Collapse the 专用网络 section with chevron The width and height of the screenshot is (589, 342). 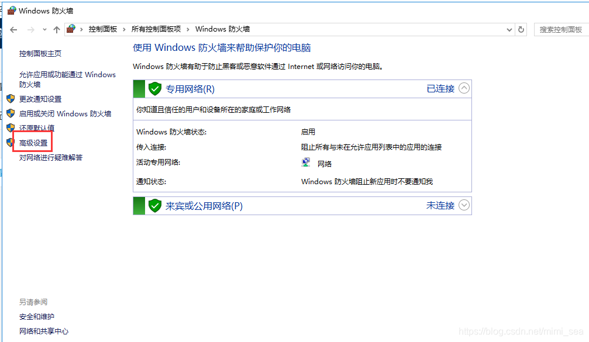coord(464,88)
